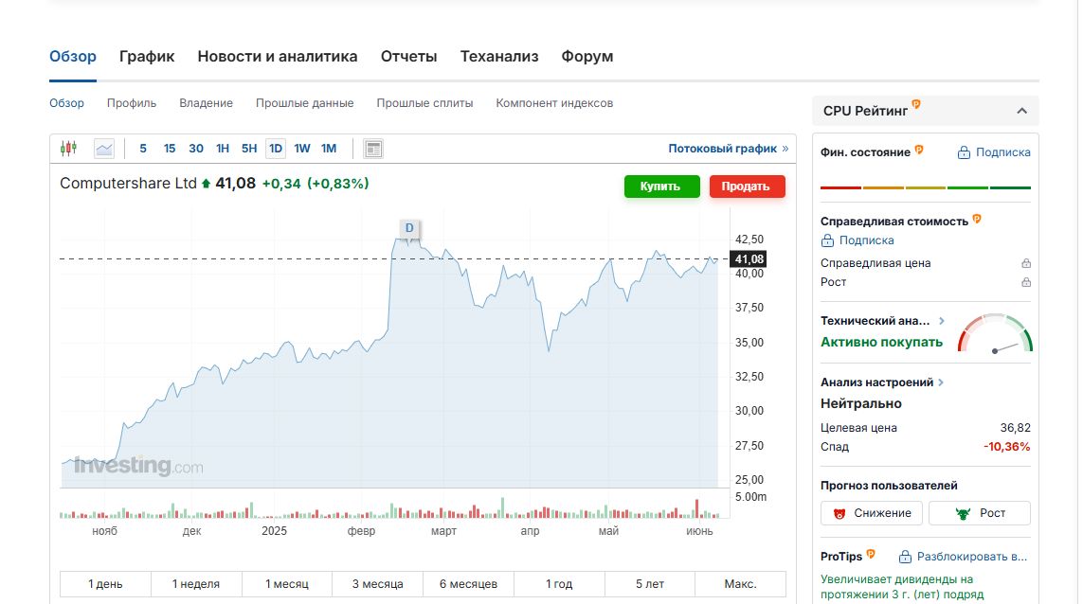Open the Теханализ tab
This screenshot has width=1083, height=604.
(x=499, y=57)
